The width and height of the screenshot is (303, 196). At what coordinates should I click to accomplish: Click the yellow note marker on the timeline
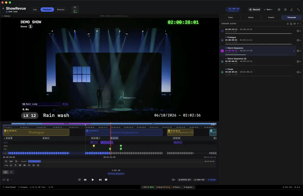(94, 146)
